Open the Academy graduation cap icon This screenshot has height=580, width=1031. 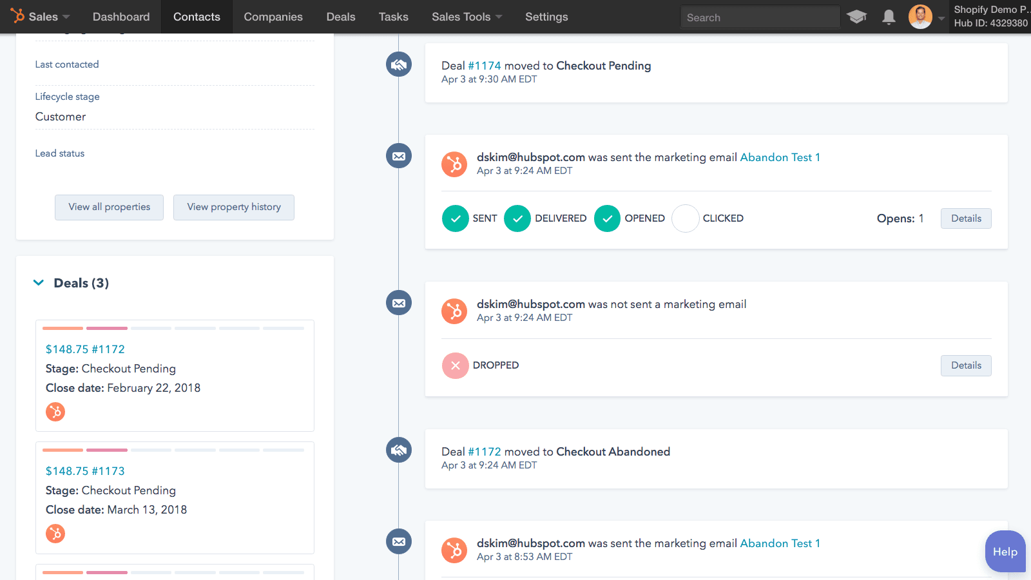856,17
